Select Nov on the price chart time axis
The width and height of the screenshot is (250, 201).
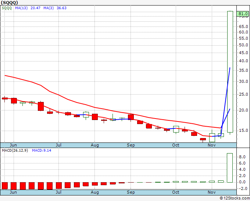point(212,145)
